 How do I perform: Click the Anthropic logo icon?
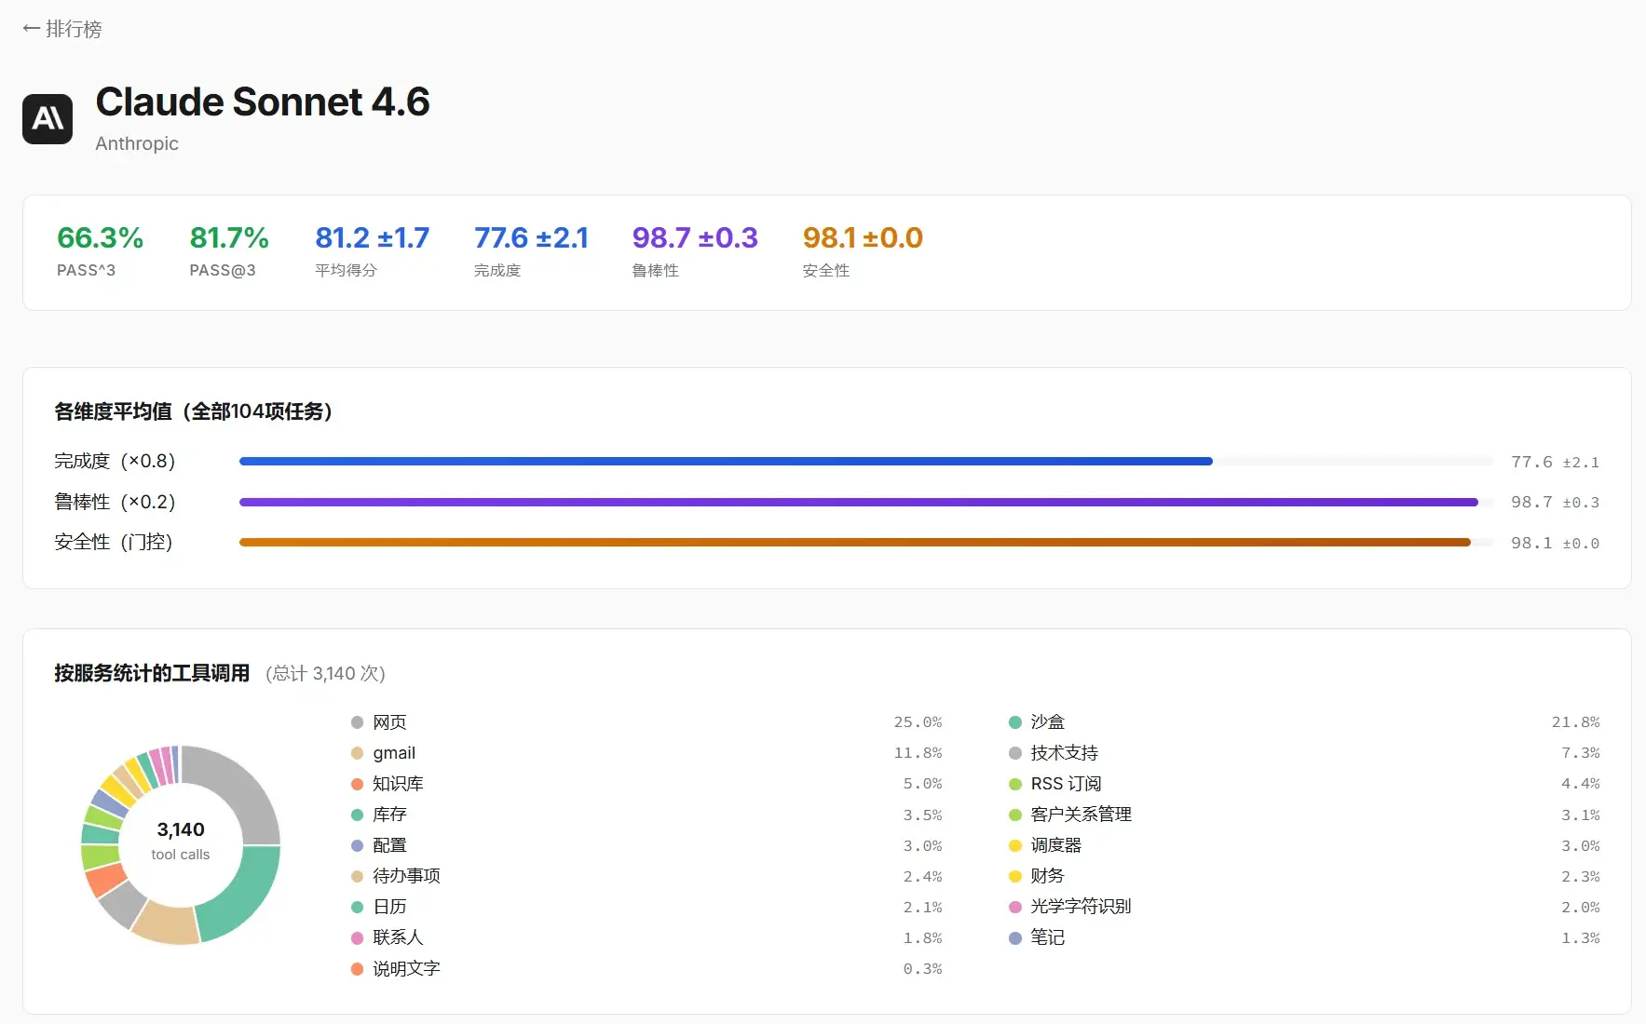[x=48, y=119]
